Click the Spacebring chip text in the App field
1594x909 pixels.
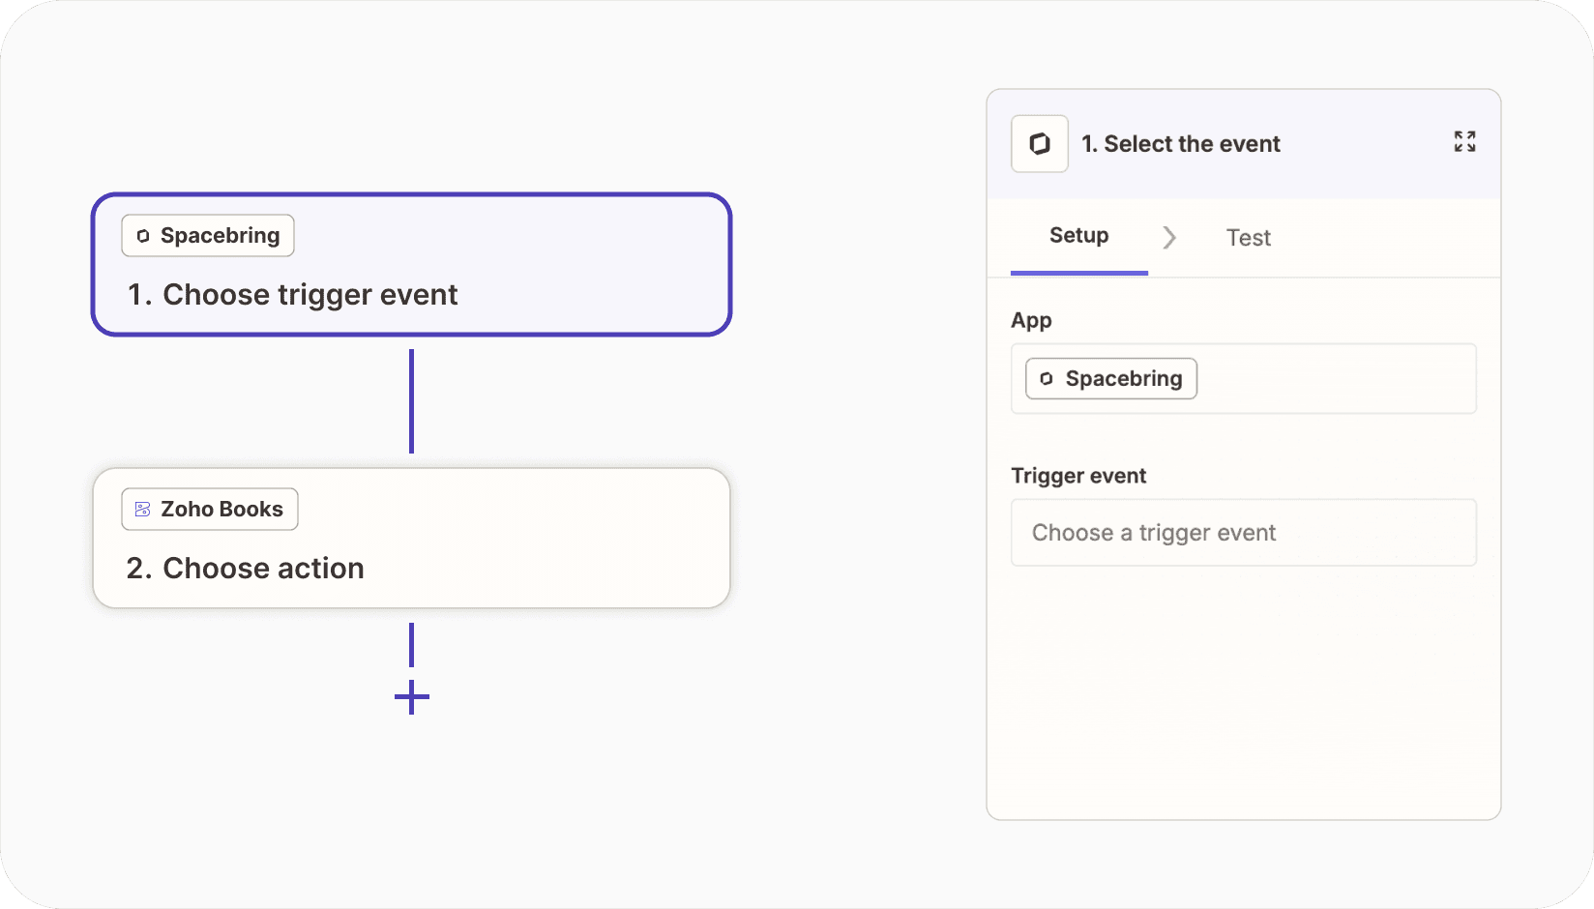(1123, 379)
